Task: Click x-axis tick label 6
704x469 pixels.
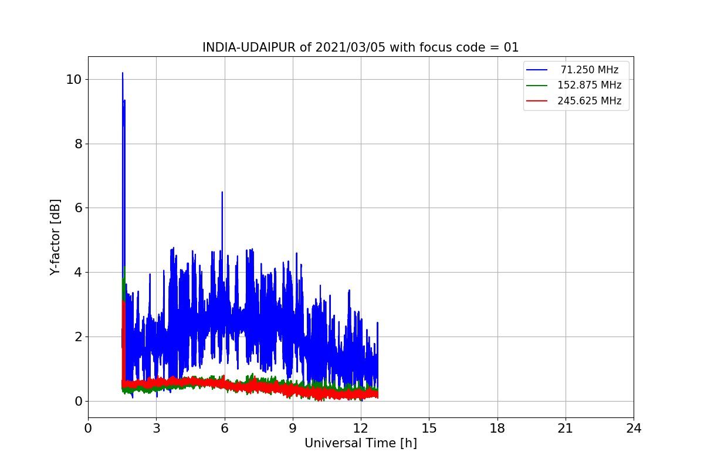Action: [224, 429]
